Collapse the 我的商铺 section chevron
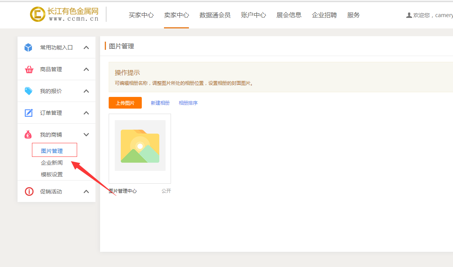 pyautogui.click(x=86, y=135)
